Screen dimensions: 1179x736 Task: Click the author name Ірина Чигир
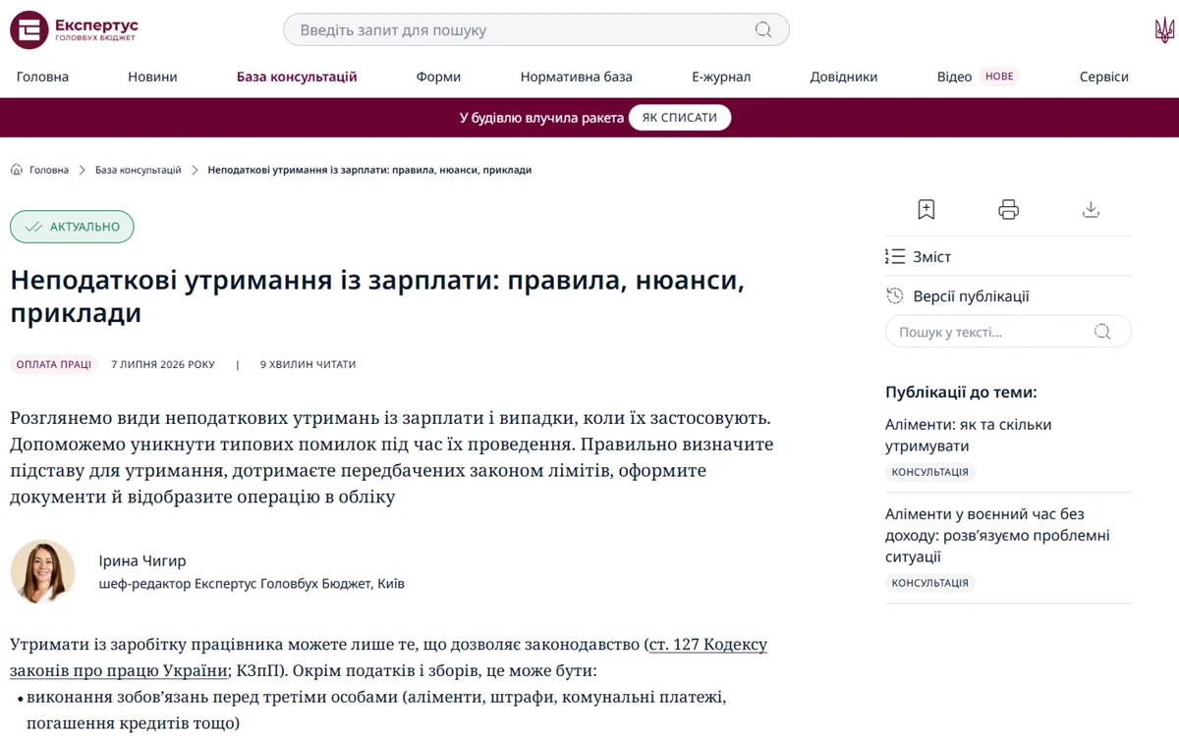[x=142, y=560]
